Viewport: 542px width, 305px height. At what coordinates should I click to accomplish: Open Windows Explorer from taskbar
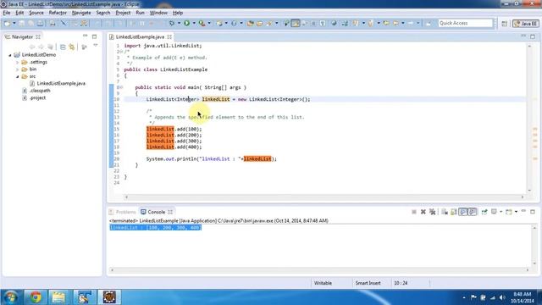58,297
